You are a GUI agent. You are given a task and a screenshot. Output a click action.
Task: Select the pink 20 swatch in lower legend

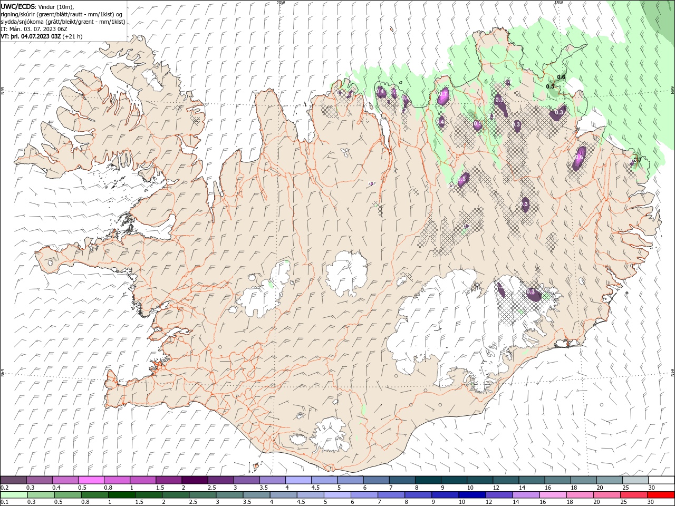607,495
